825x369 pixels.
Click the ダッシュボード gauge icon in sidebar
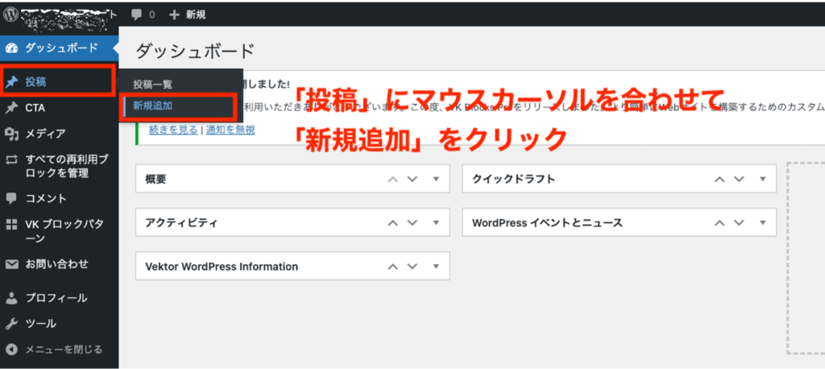(11, 48)
